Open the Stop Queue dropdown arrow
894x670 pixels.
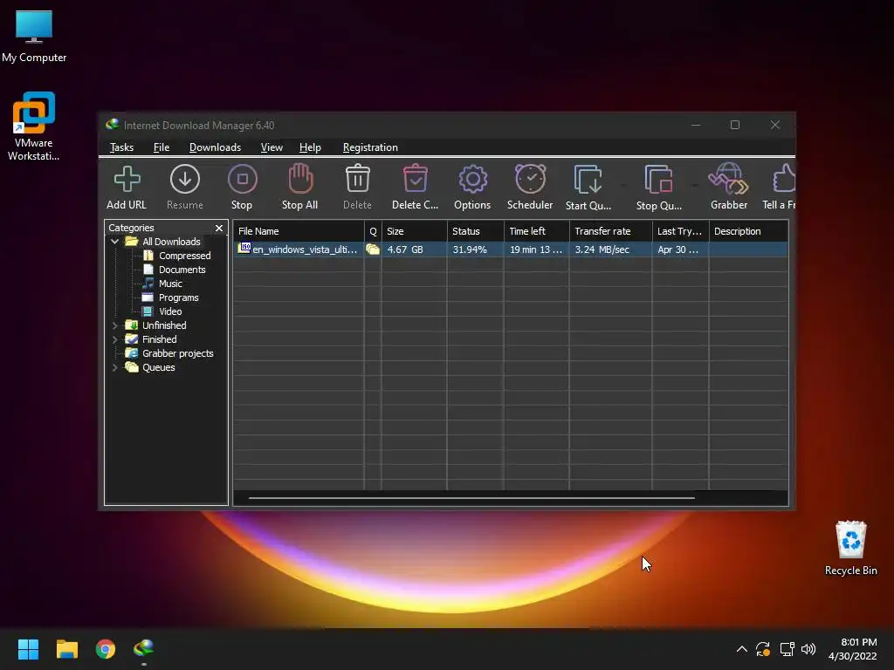[x=694, y=185]
